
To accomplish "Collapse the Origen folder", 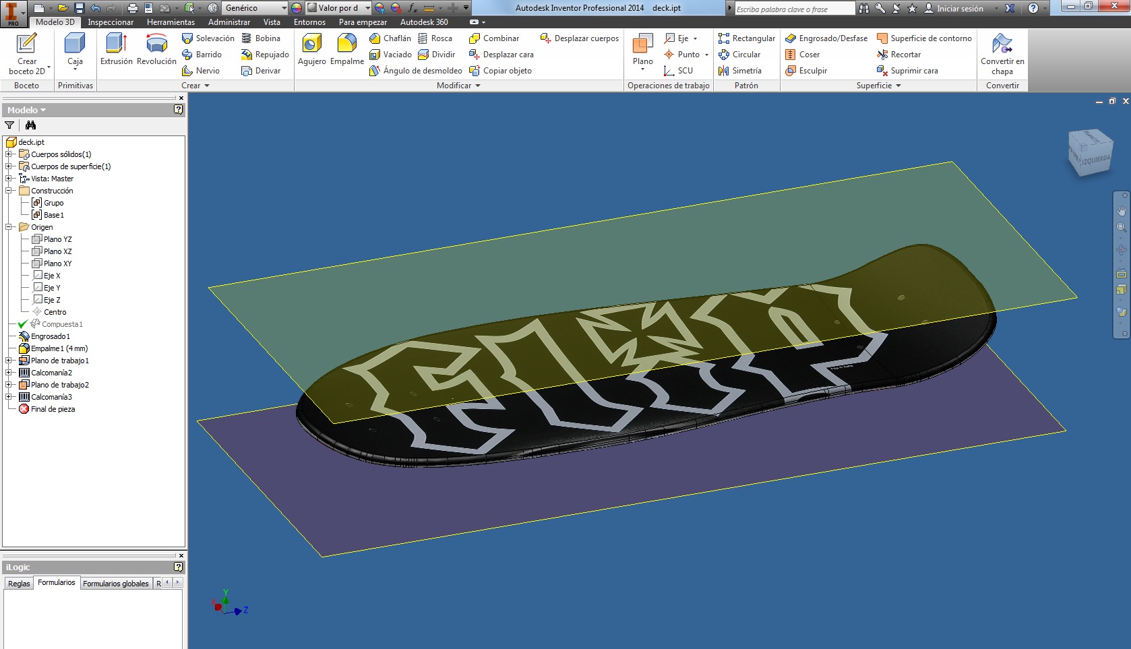I will coord(8,227).
